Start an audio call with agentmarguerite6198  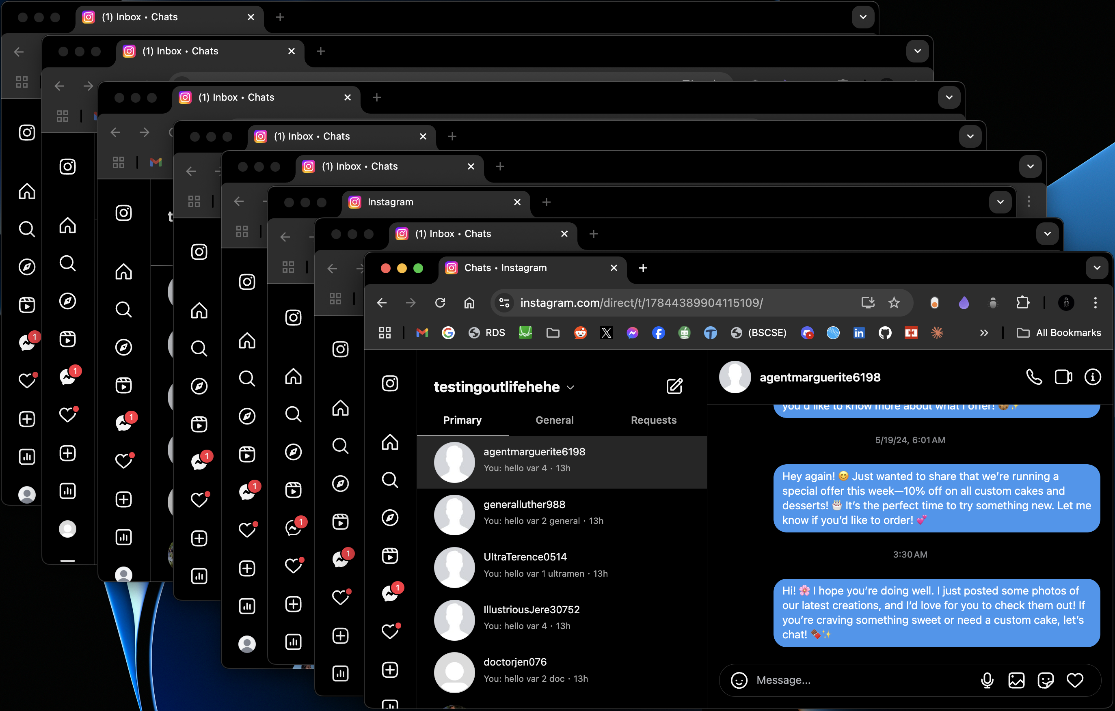click(x=1034, y=377)
